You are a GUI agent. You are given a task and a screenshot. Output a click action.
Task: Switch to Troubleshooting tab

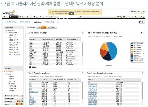coord(49,22)
